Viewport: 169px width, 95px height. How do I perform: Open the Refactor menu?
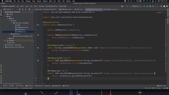[45, 1]
